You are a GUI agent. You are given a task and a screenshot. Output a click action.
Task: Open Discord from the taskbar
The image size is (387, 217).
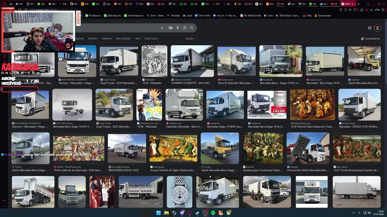(182, 213)
